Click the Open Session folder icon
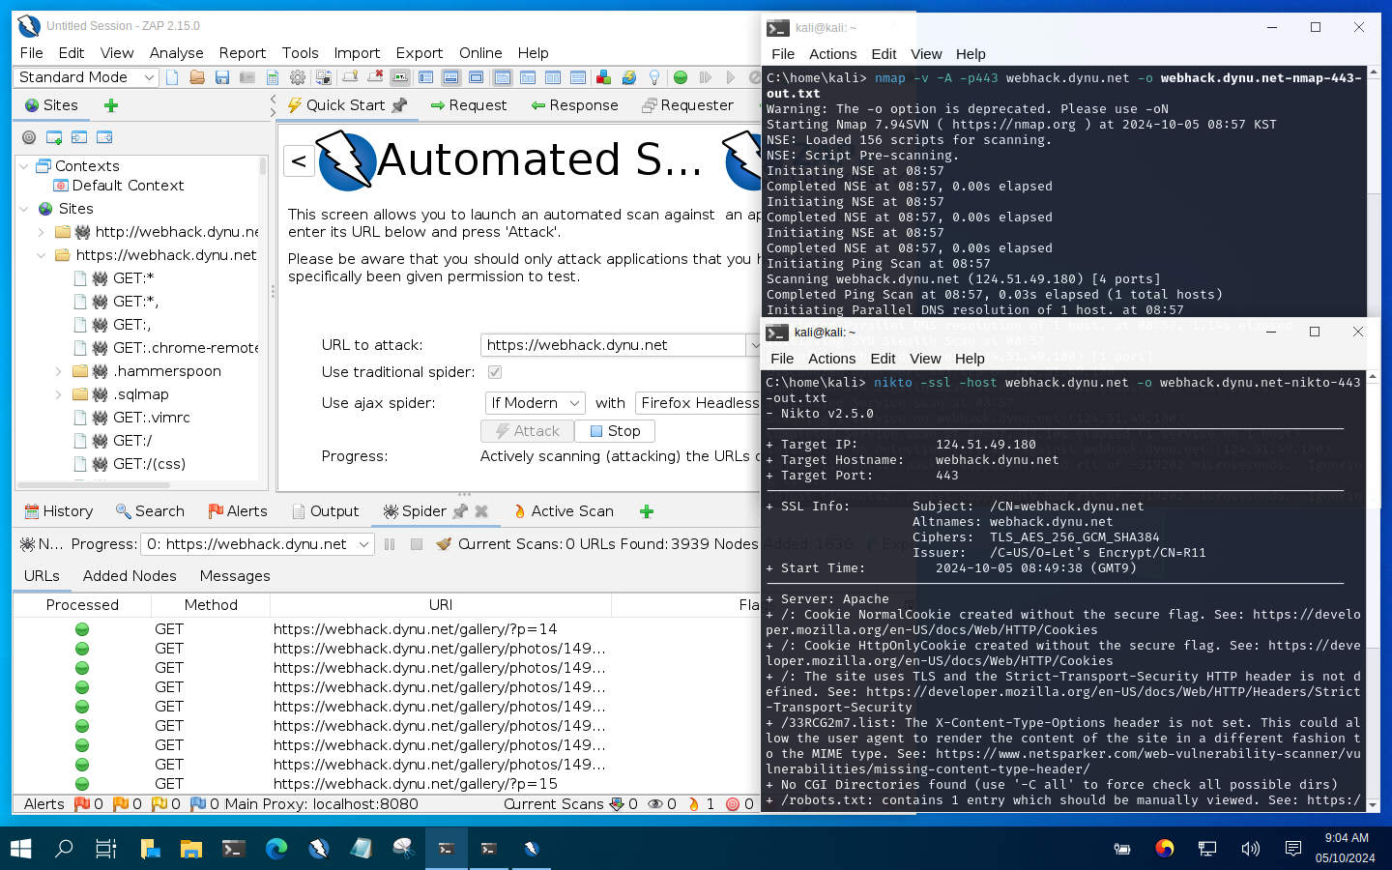Image resolution: width=1392 pixels, height=870 pixels. coord(197,77)
